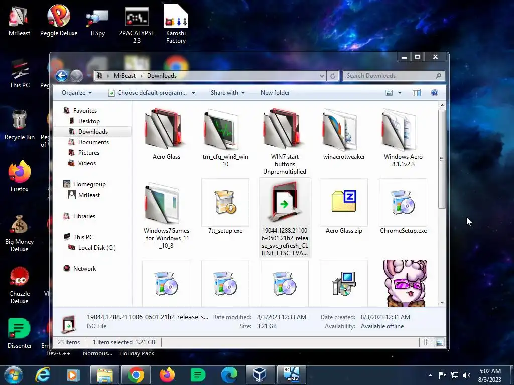
Task: Select Favorites in the navigation pane
Action: click(85, 111)
